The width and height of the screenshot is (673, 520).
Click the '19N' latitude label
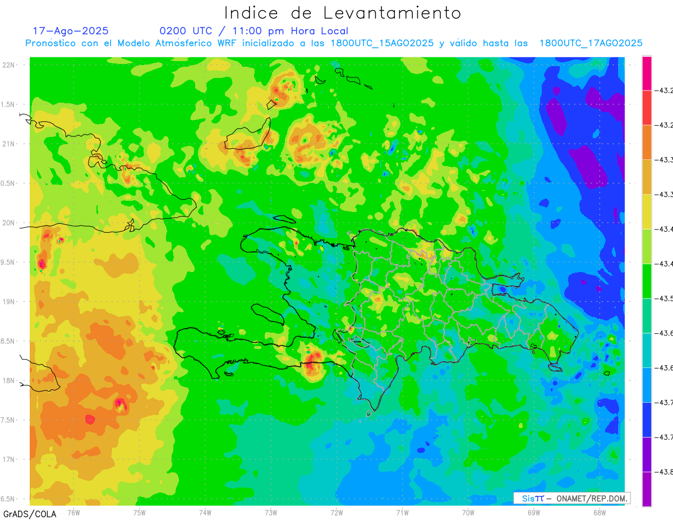click(9, 302)
